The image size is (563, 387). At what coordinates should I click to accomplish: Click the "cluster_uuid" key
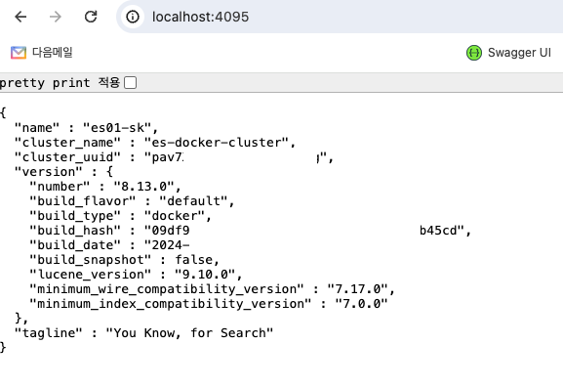67,157
